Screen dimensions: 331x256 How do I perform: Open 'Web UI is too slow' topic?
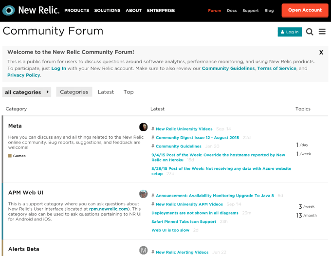coord(170,230)
